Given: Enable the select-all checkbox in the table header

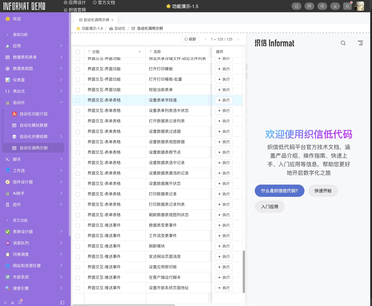Looking at the screenshot, I should pos(77,52).
